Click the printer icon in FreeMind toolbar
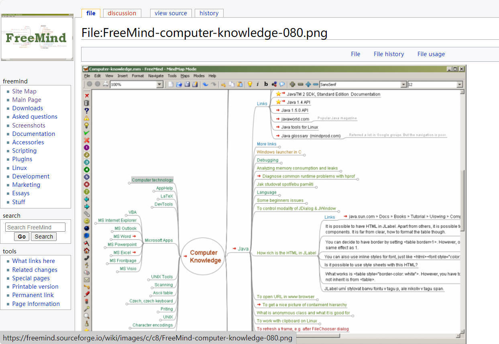Viewport: 499px width, 344px height. click(105, 84)
